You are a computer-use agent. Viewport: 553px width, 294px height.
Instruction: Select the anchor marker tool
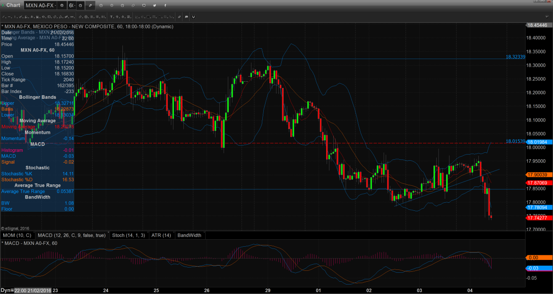(x=123, y=17)
